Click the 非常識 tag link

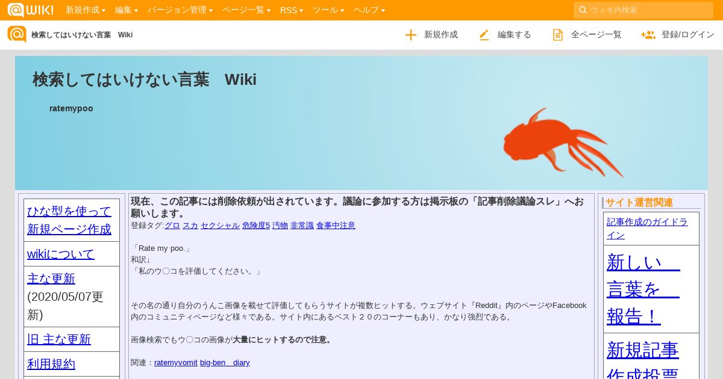(x=302, y=226)
